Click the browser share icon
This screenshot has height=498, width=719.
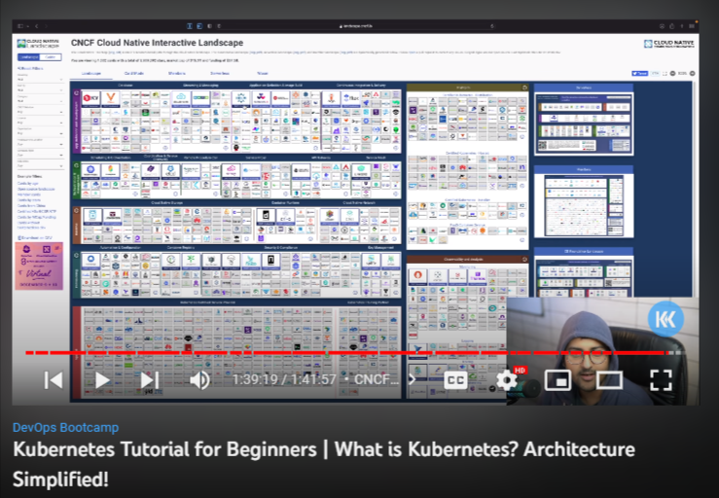tap(671, 26)
